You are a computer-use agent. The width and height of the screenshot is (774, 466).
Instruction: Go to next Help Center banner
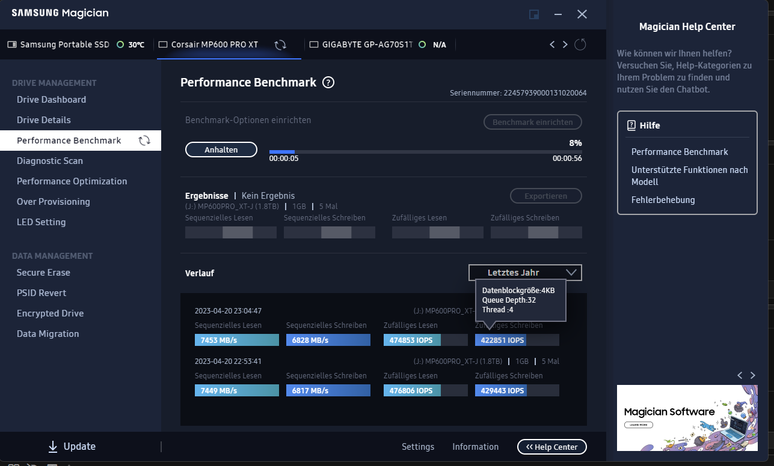753,375
